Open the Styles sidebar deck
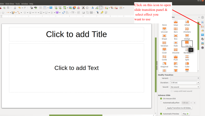The image size is (205, 116). coord(202,39)
